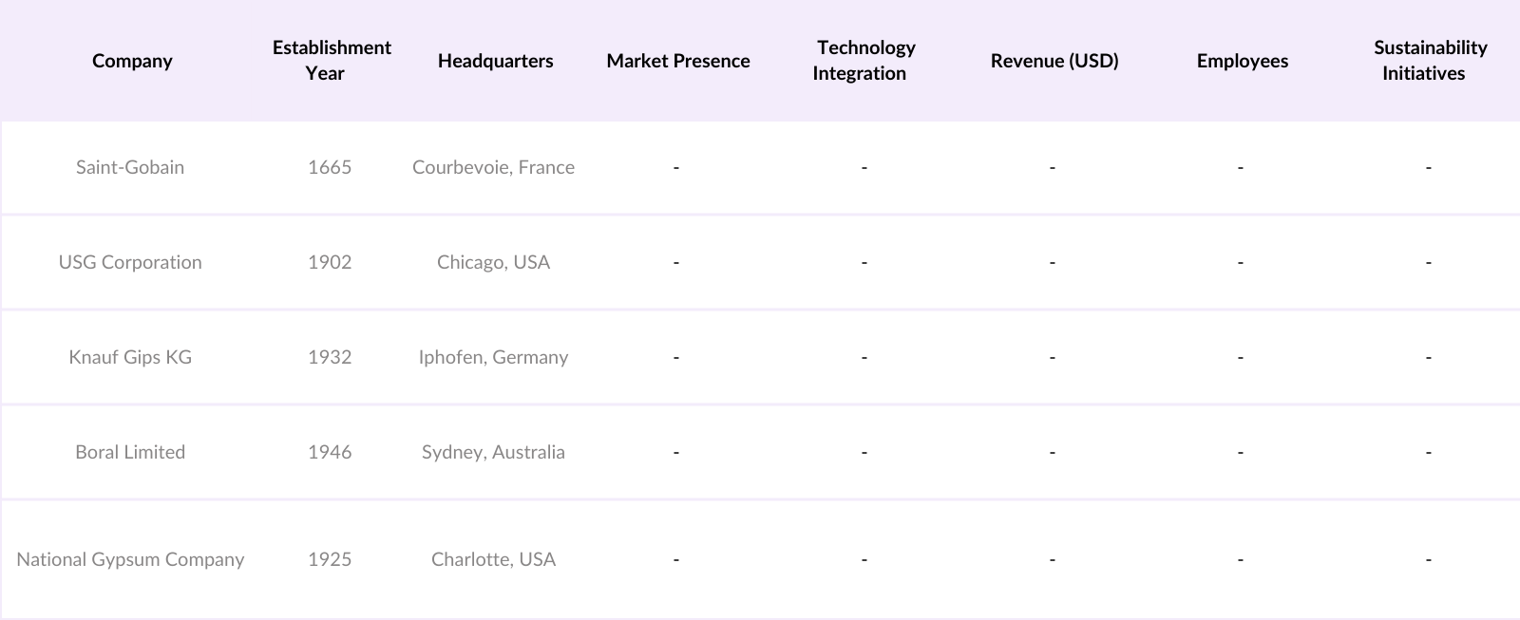The width and height of the screenshot is (1520, 620).
Task: Select the Sustainability Initiatives header
Action: tap(1430, 61)
